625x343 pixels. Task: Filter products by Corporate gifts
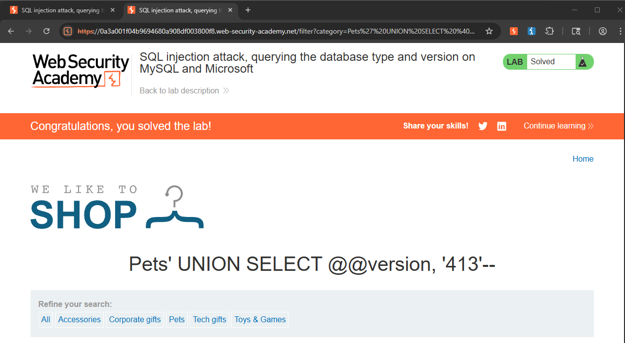click(x=135, y=319)
